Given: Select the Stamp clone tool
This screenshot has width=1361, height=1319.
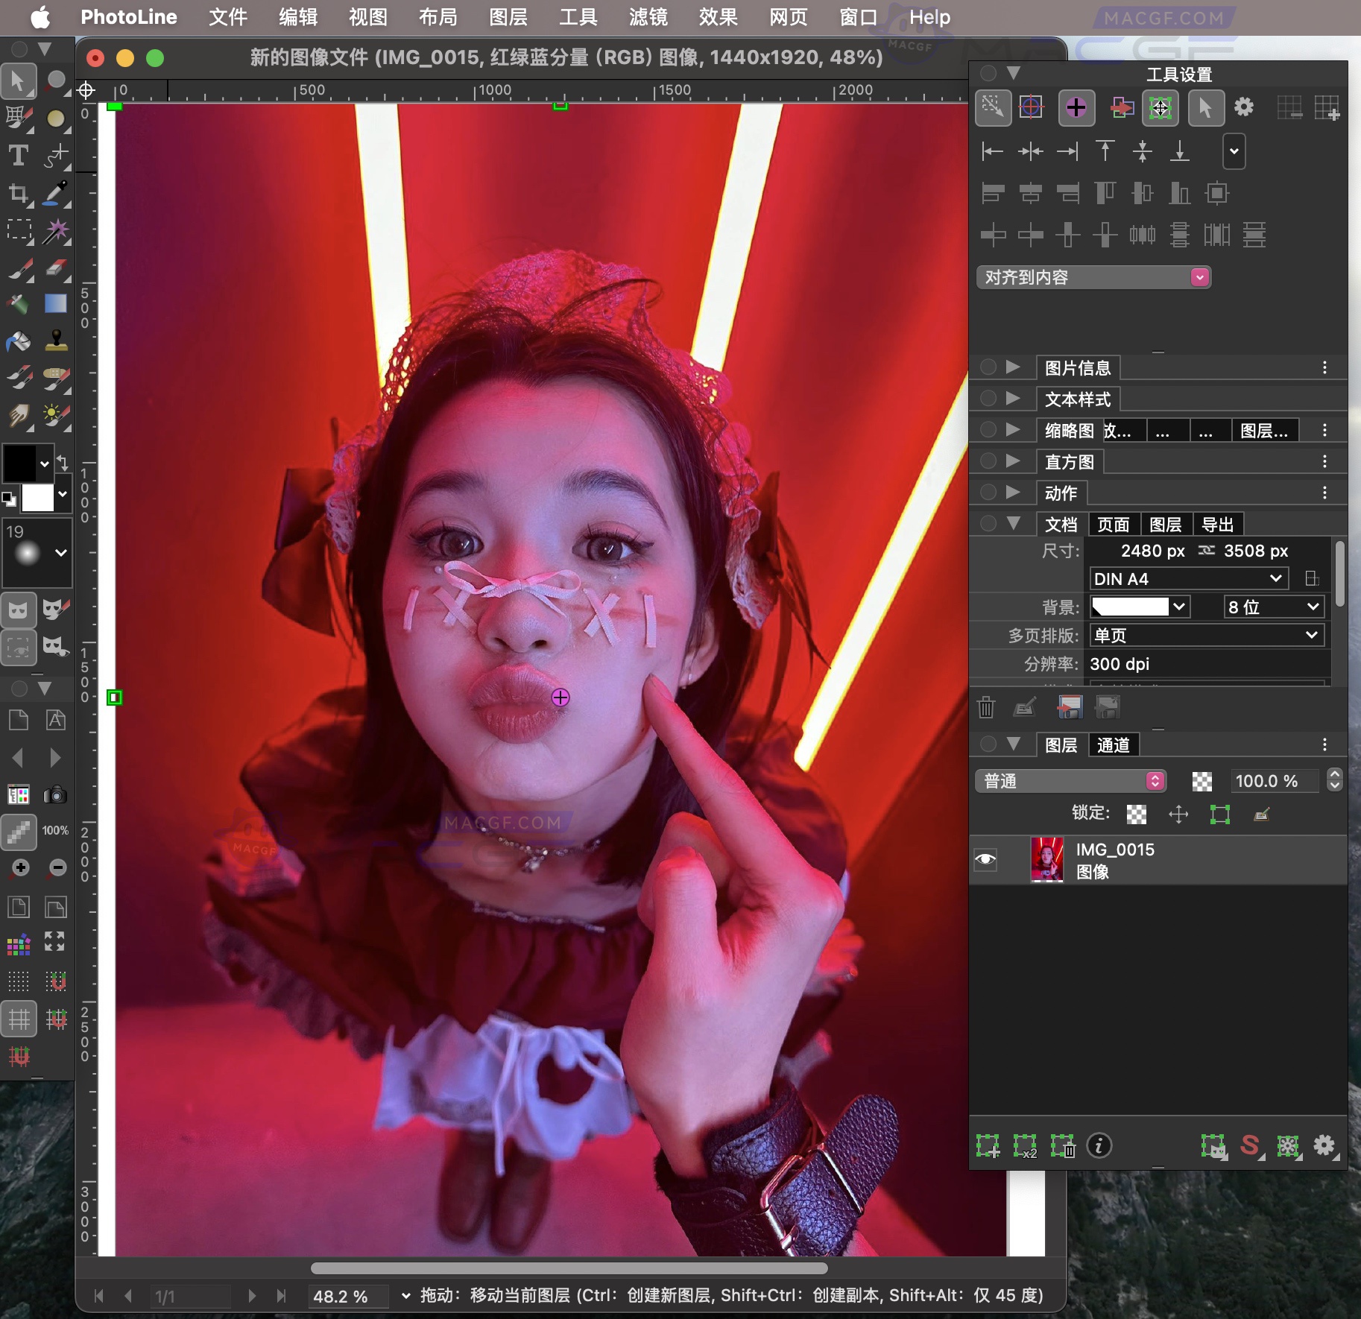Looking at the screenshot, I should pos(56,341).
